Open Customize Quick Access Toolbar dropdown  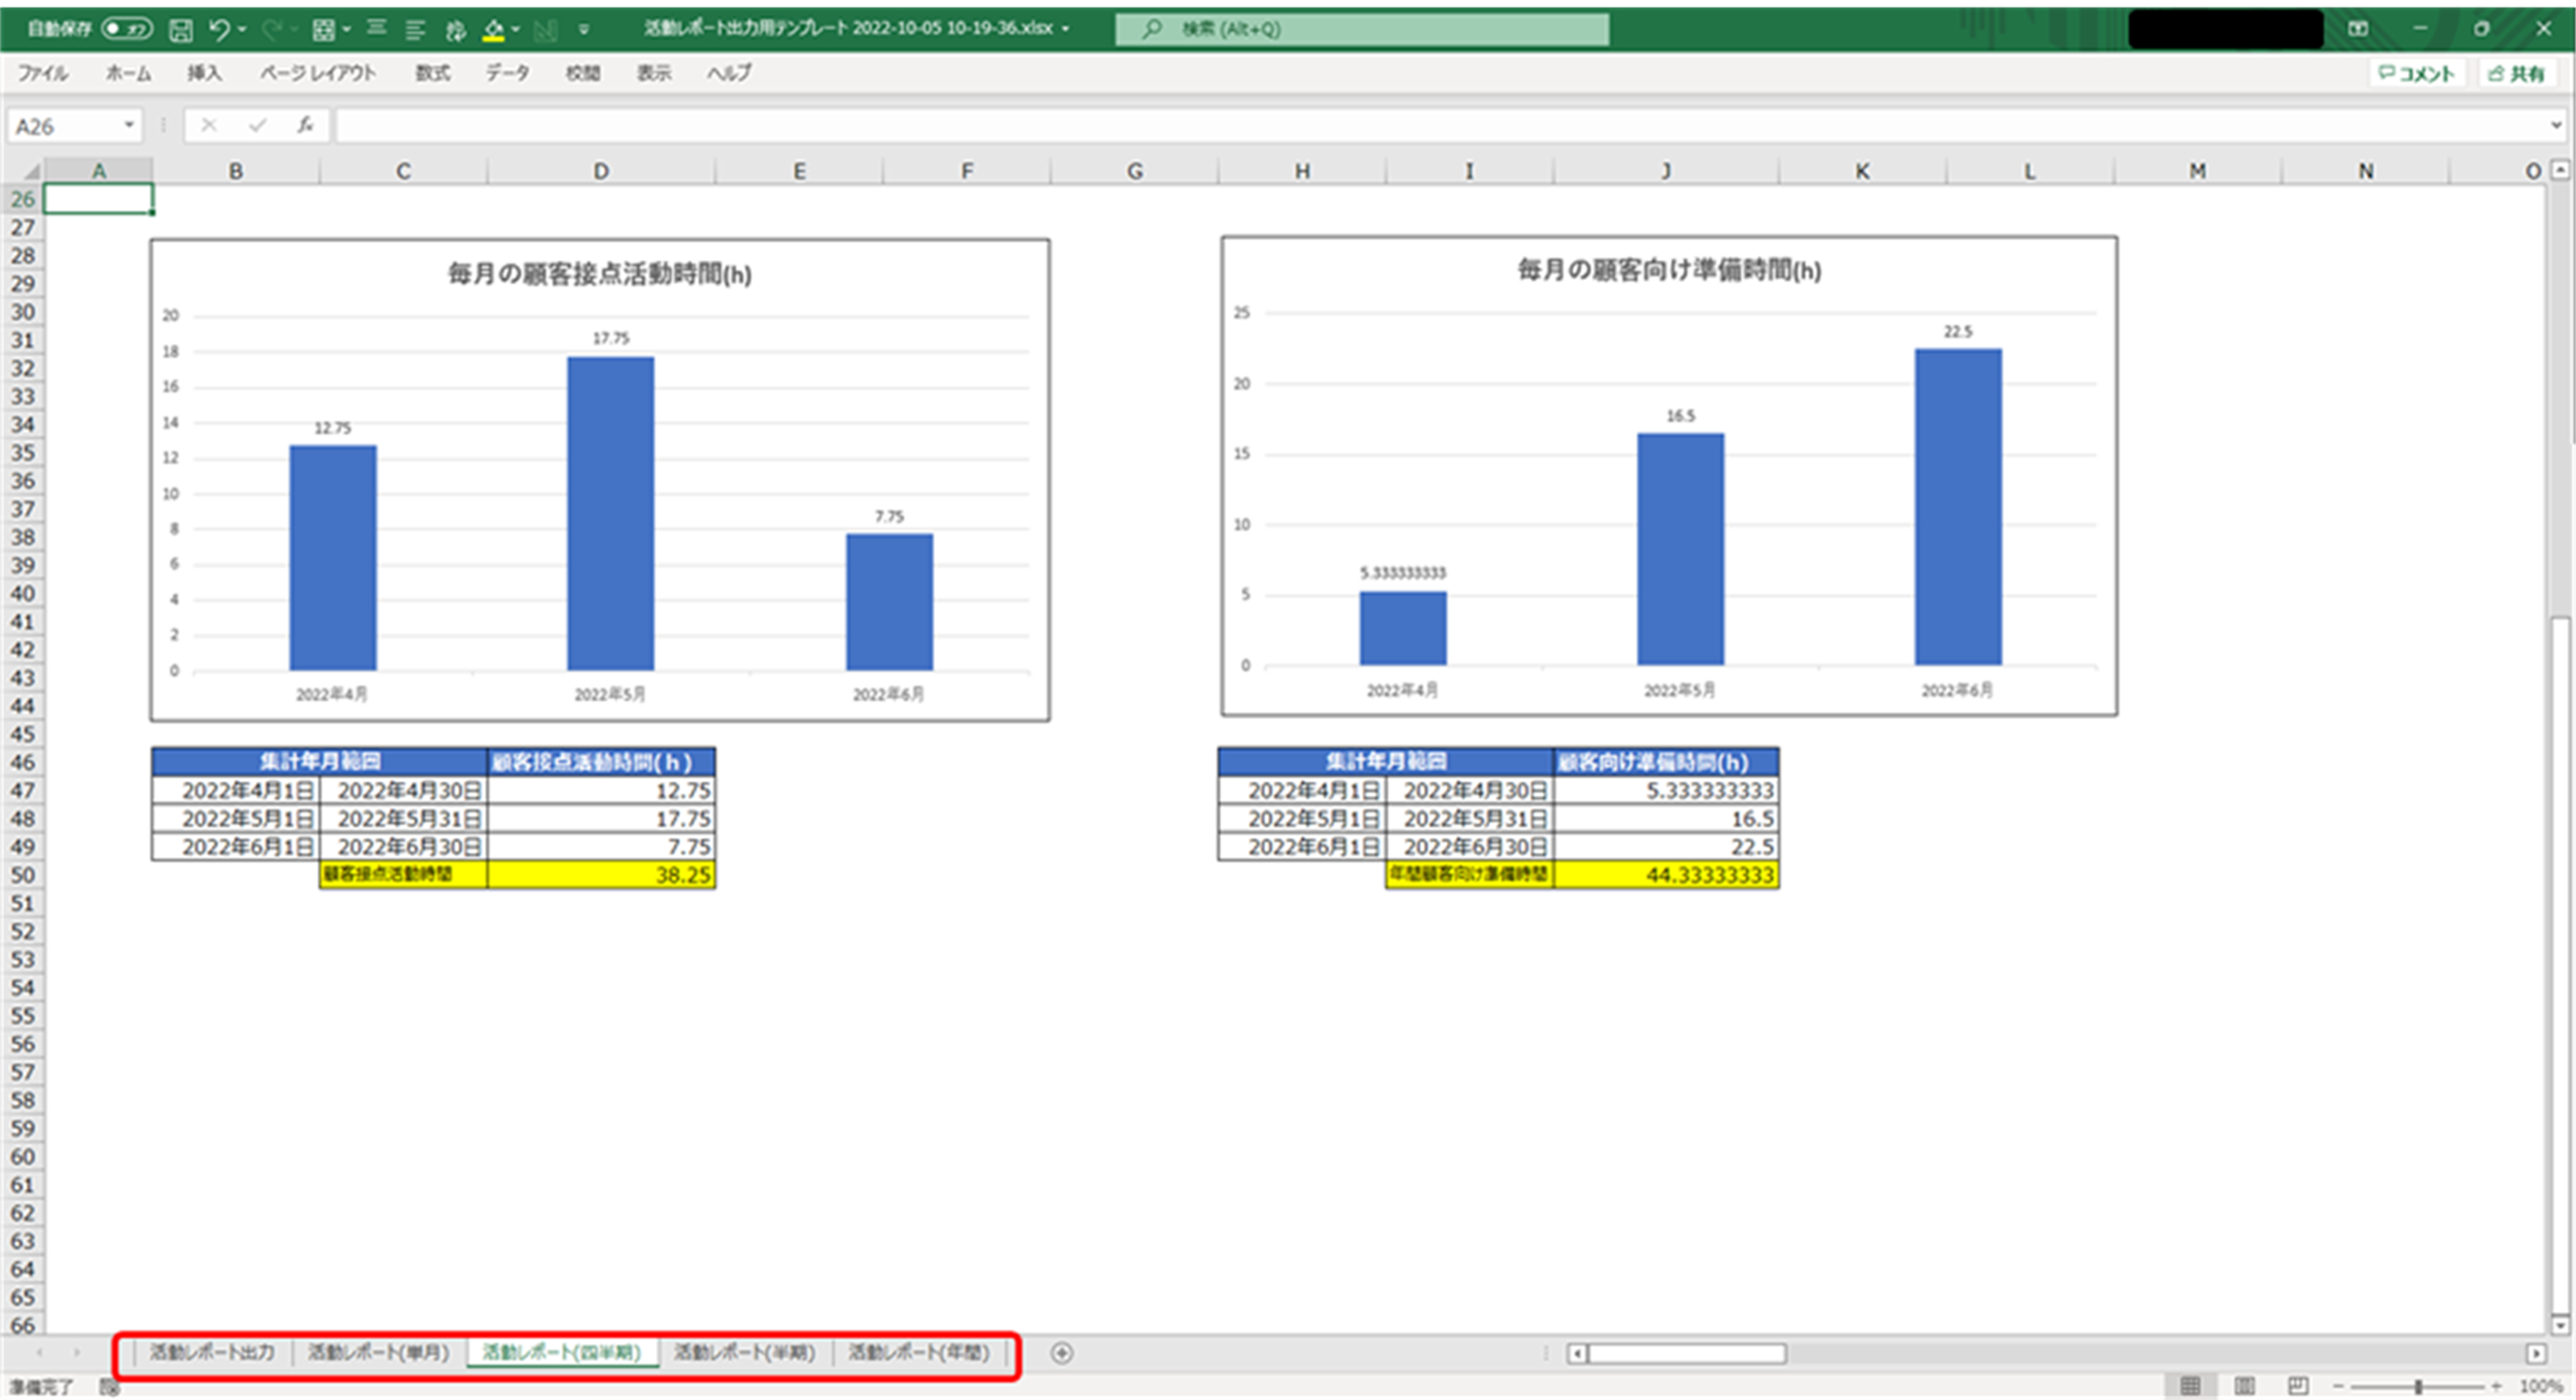(584, 30)
